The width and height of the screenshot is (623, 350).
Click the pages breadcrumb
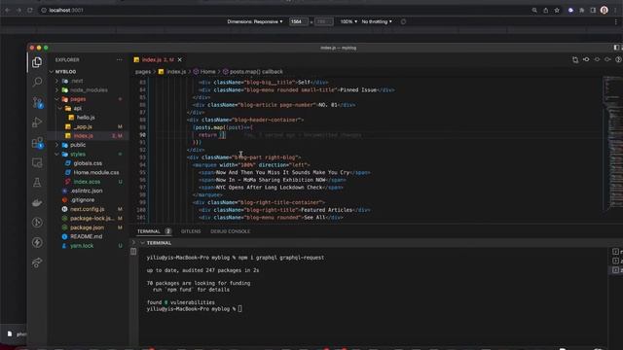coord(143,72)
